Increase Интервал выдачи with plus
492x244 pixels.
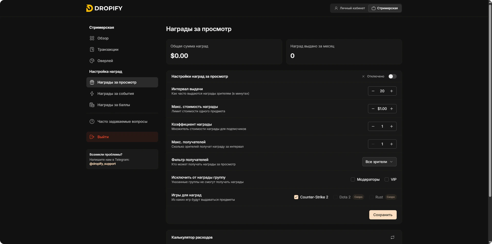point(392,91)
